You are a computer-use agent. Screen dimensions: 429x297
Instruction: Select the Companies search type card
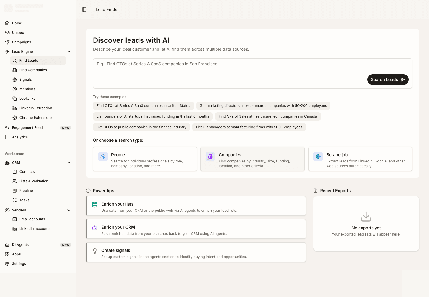click(x=253, y=159)
